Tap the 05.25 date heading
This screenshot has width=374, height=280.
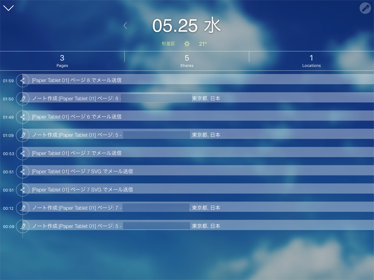(187, 26)
